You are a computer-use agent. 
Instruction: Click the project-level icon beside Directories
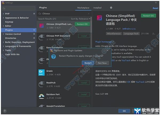click(34, 38)
